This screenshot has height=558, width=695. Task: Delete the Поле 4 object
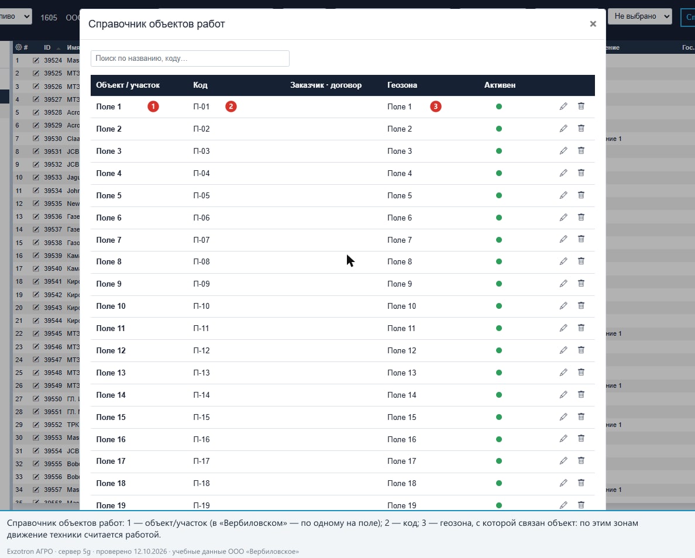pos(581,173)
